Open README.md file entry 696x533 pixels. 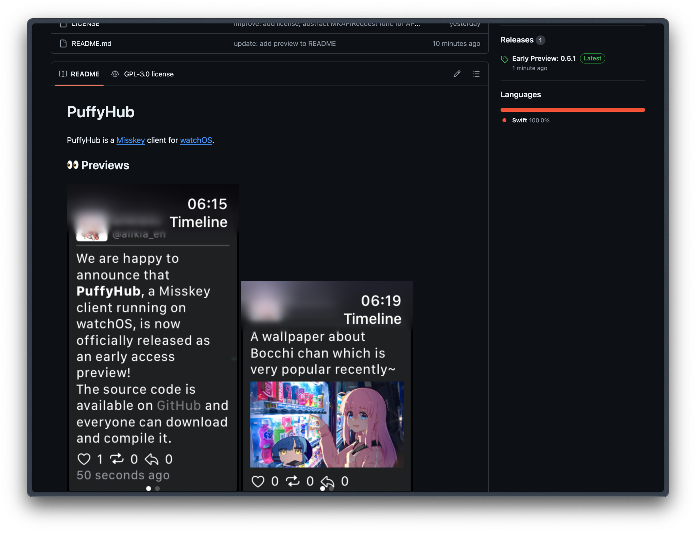click(x=91, y=43)
